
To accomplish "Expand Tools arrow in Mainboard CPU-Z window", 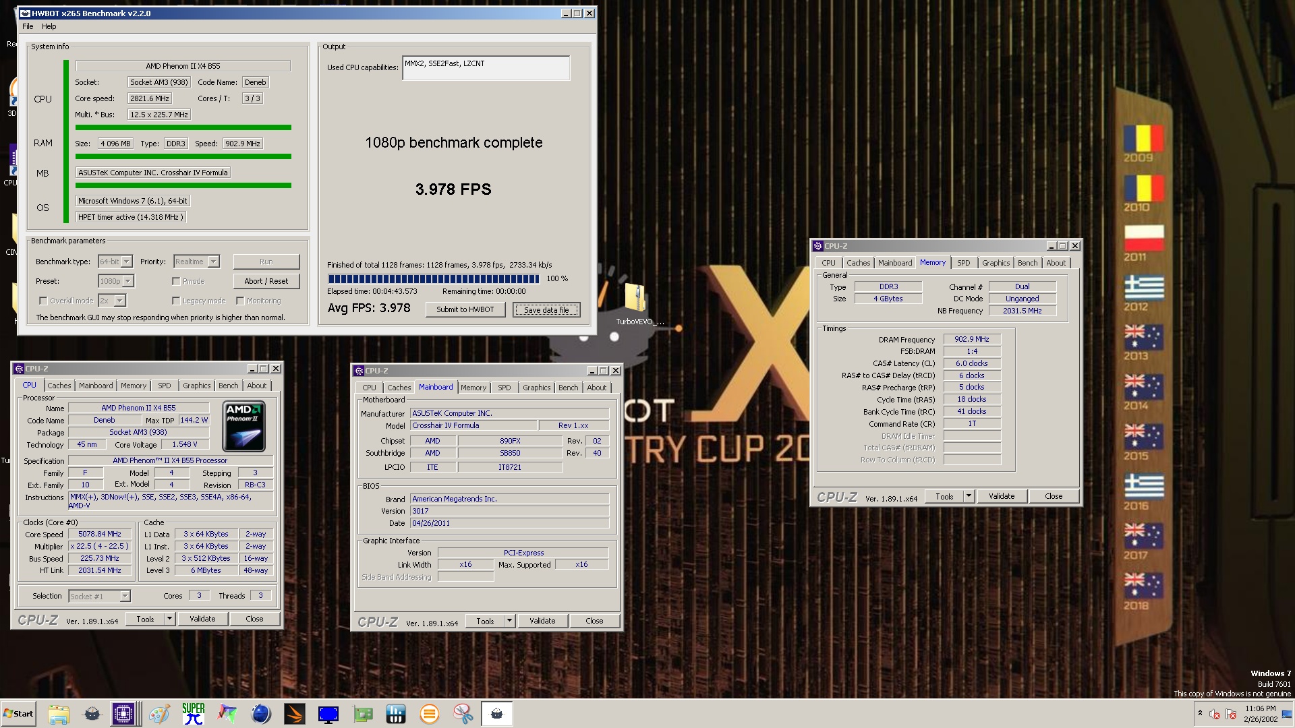I will tap(509, 621).
